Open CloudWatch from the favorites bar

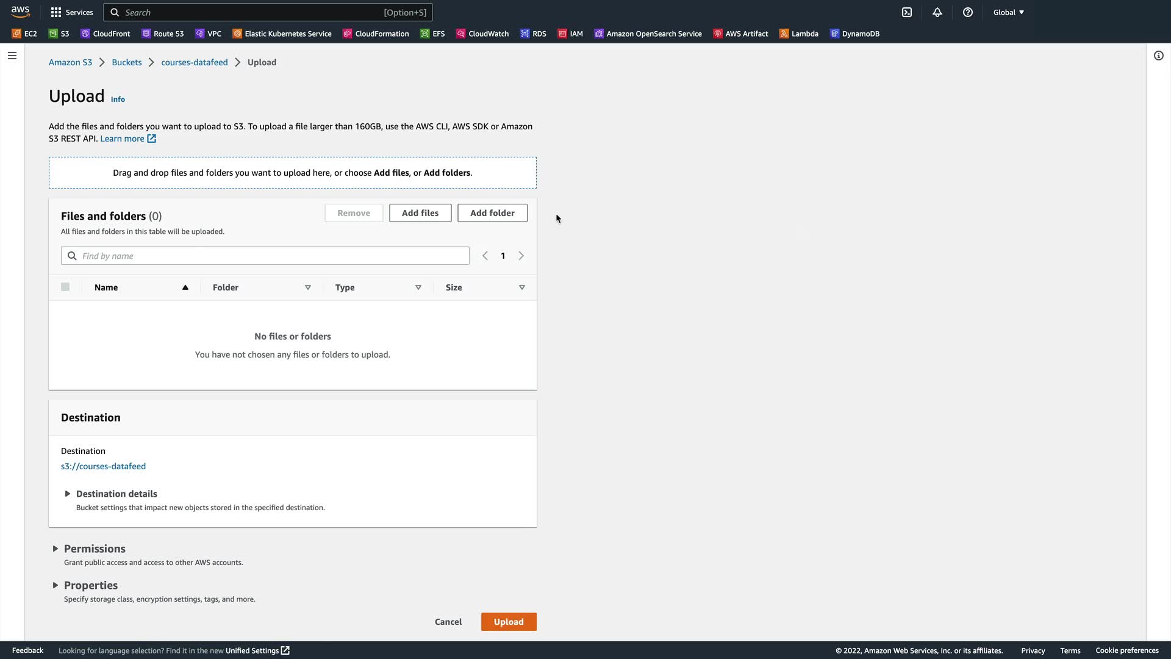[482, 34]
